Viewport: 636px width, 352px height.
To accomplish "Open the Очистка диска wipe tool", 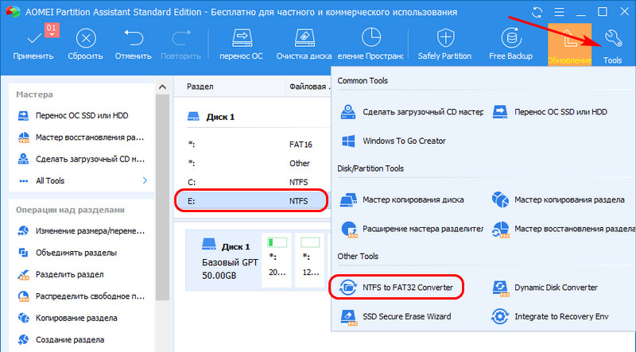I will pos(304,44).
